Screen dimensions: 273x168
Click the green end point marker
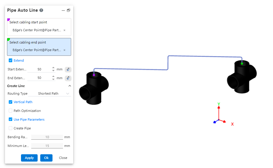(x=242, y=63)
